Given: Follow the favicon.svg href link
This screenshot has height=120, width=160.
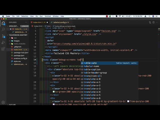Looking at the screenshot, I should (x=108, y=31).
